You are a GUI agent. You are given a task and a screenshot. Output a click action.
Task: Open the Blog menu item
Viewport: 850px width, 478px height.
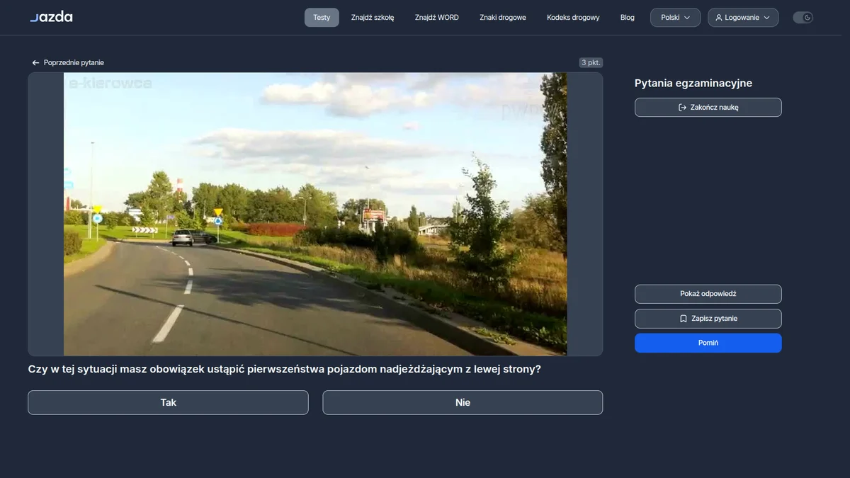pos(628,18)
